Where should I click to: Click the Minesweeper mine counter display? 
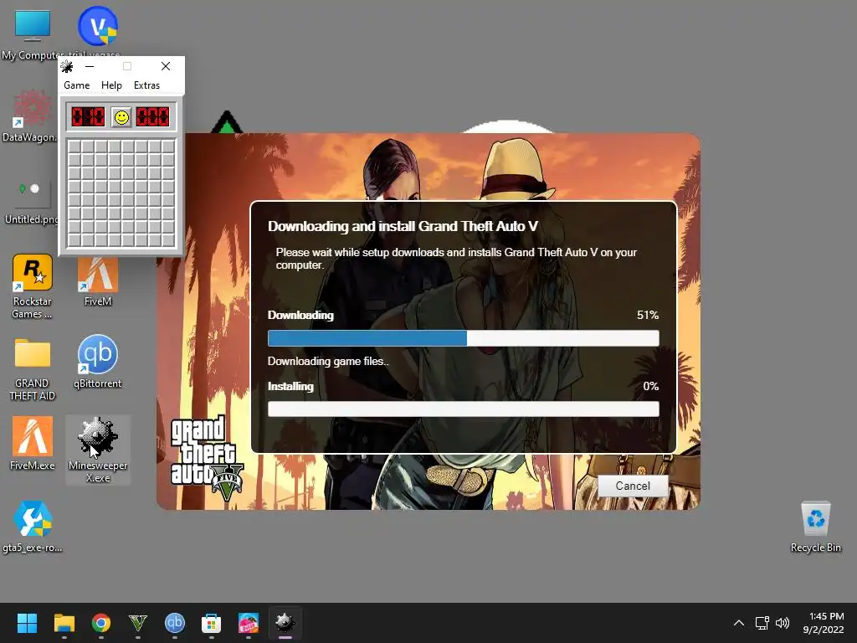[88, 117]
